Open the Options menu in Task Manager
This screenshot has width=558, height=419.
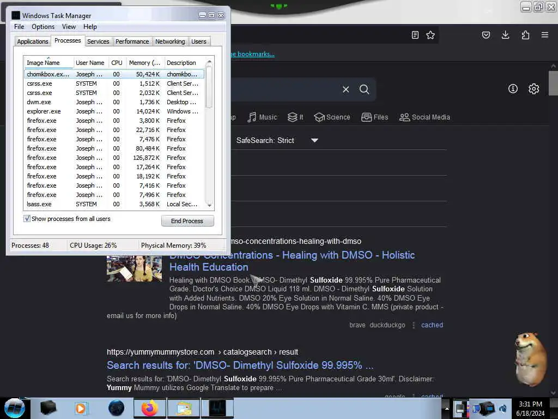click(x=43, y=27)
